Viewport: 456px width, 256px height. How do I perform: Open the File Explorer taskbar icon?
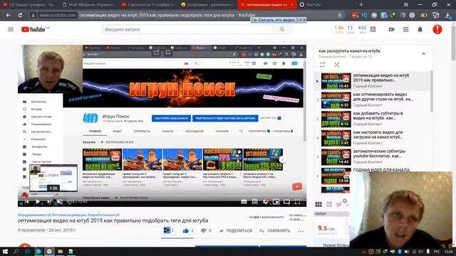tap(60, 251)
